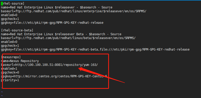201x98 pixels.
Task: Click the enabled=1 line in nexusrepo
Action: [9, 69]
